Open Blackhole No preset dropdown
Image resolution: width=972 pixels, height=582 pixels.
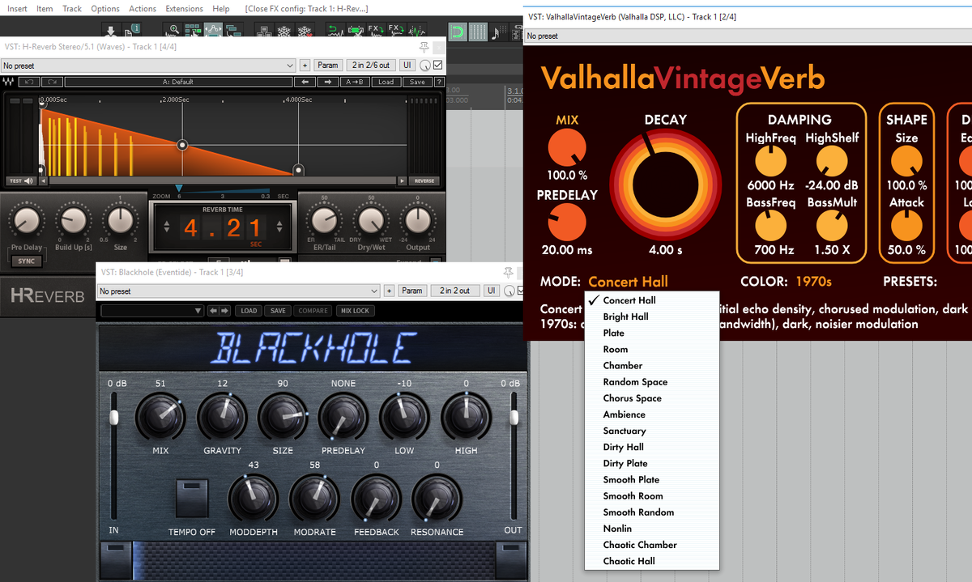[x=239, y=291]
